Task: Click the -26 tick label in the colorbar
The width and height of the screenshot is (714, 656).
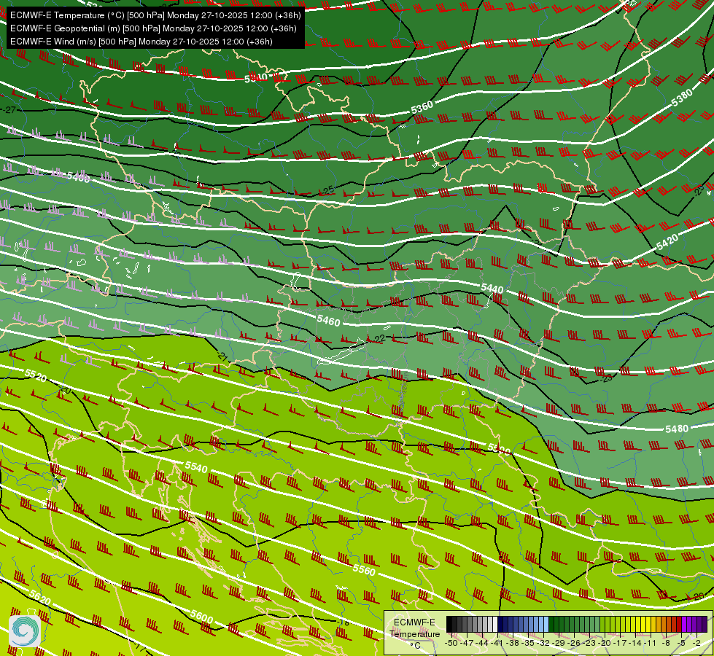Action: [574, 643]
